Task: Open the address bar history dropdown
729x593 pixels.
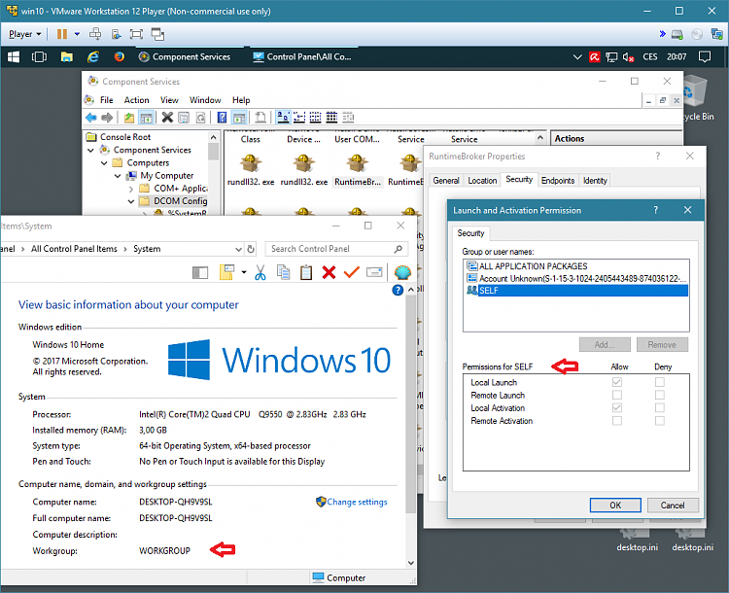Action: (x=238, y=249)
